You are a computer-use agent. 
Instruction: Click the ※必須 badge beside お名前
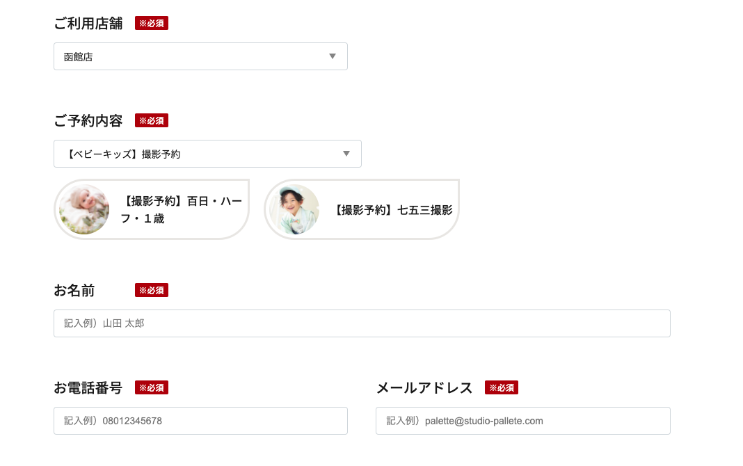coord(152,290)
